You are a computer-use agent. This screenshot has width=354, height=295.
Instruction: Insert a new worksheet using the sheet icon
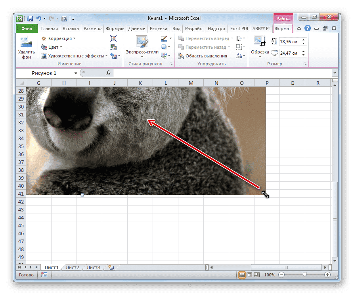coord(112,267)
